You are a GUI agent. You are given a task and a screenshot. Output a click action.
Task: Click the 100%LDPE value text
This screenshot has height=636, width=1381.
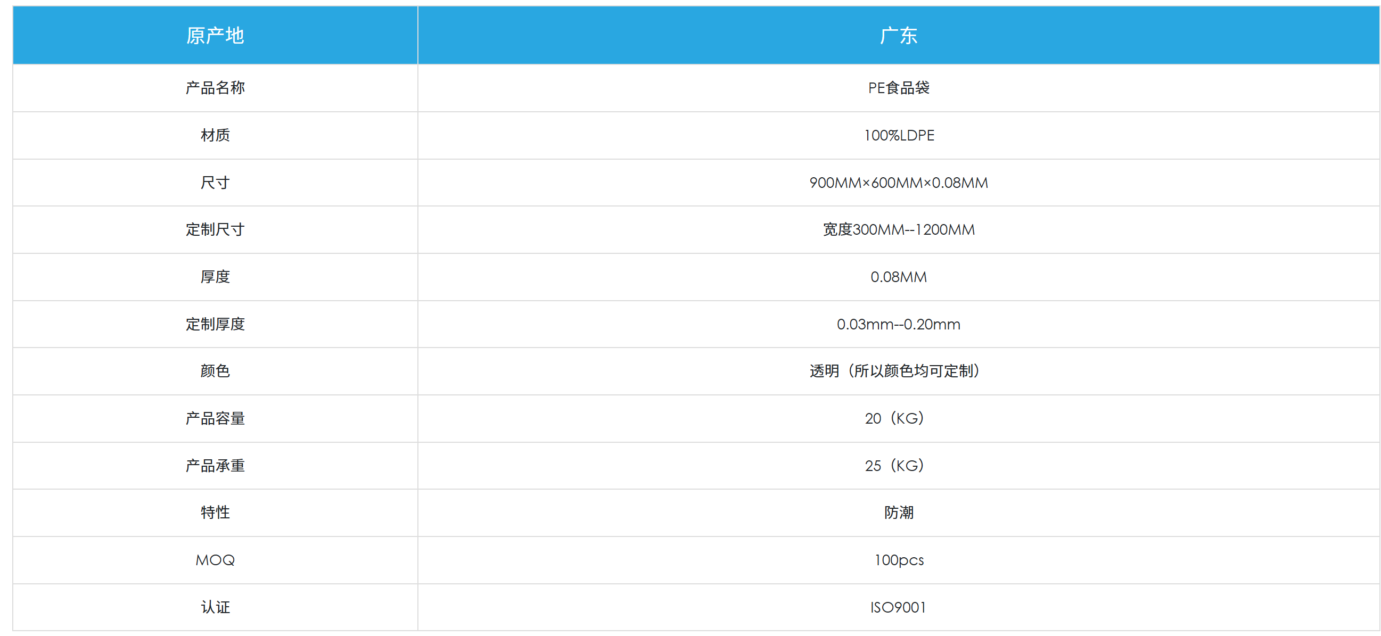pos(899,135)
